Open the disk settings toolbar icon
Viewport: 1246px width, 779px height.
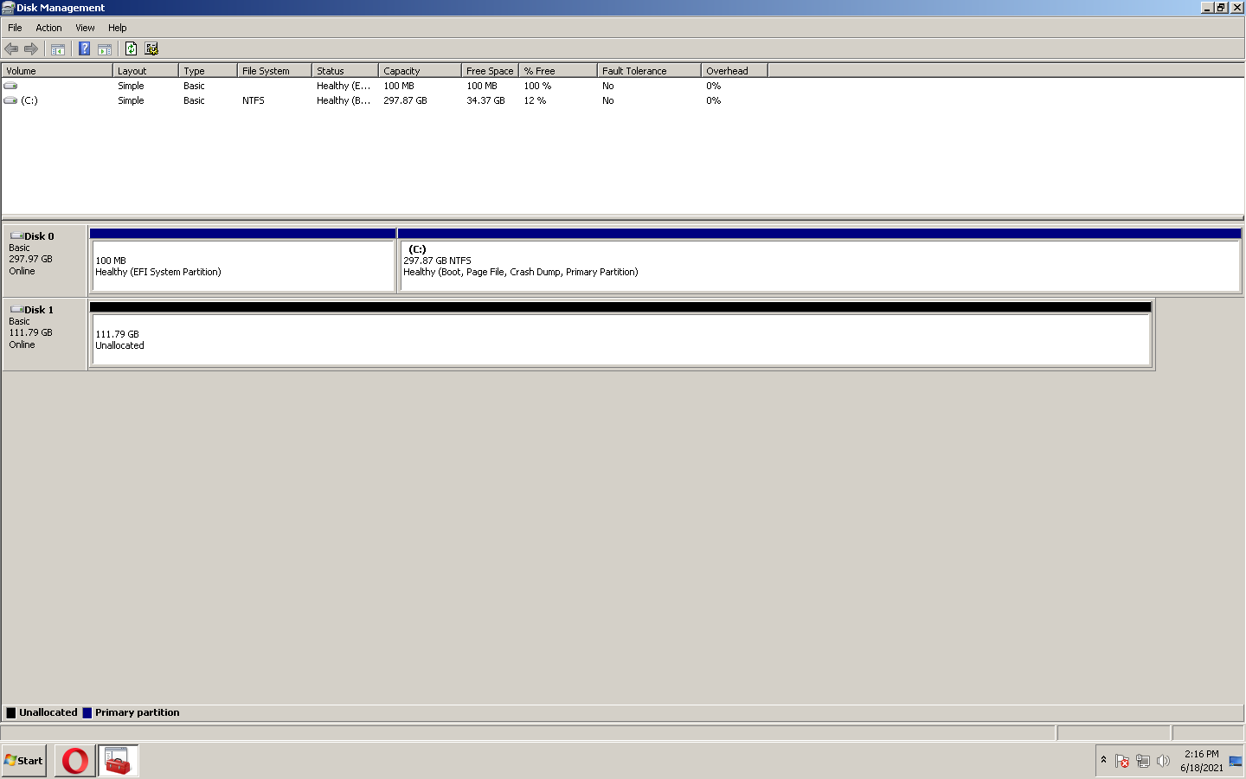point(151,48)
